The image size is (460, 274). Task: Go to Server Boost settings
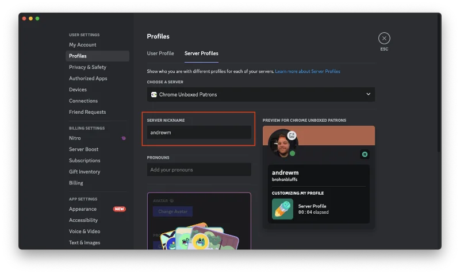click(97, 149)
